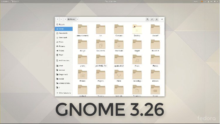Click the right path bar scroll arrow
Image resolution: width=220 pixels, height=124 pixels.
point(78,19)
